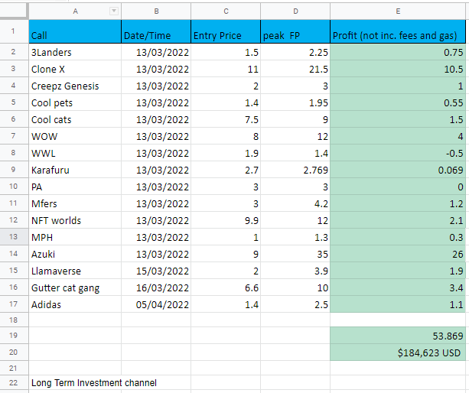Select the 'Karafuru' cell

pyautogui.click(x=75, y=170)
